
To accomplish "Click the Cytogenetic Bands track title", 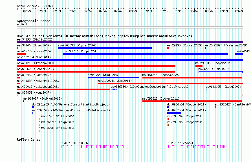I will (34, 21).
